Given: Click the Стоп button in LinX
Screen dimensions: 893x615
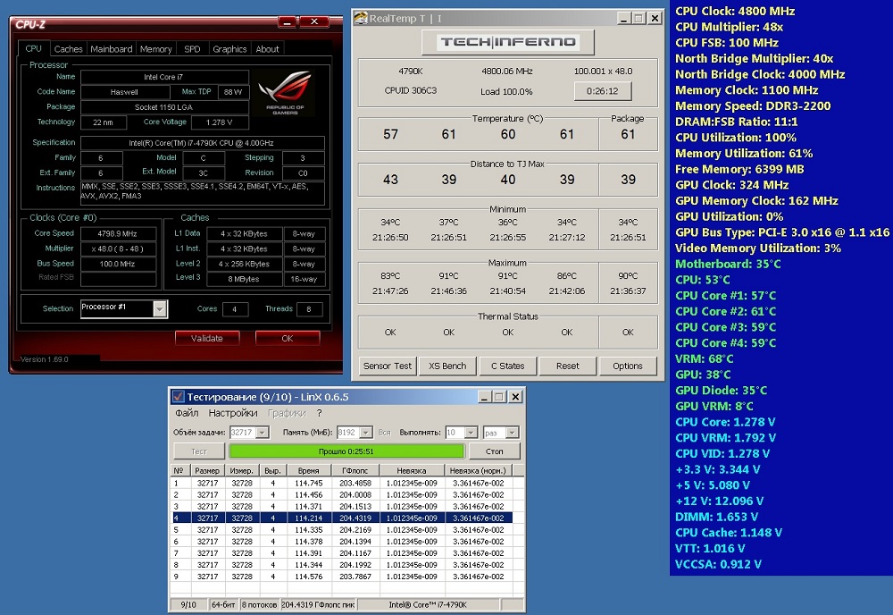Looking at the screenshot, I should pyautogui.click(x=495, y=451).
